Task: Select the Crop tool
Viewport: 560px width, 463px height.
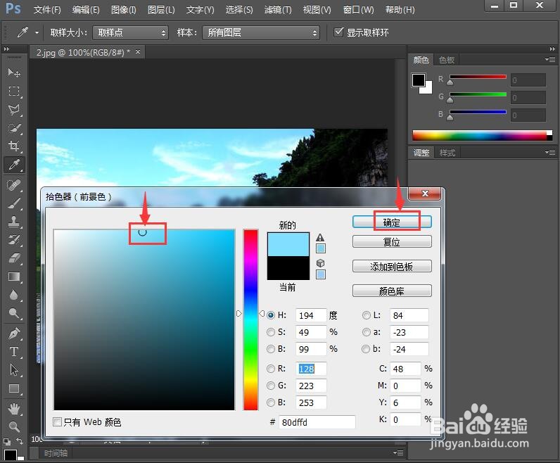Action: tap(14, 146)
